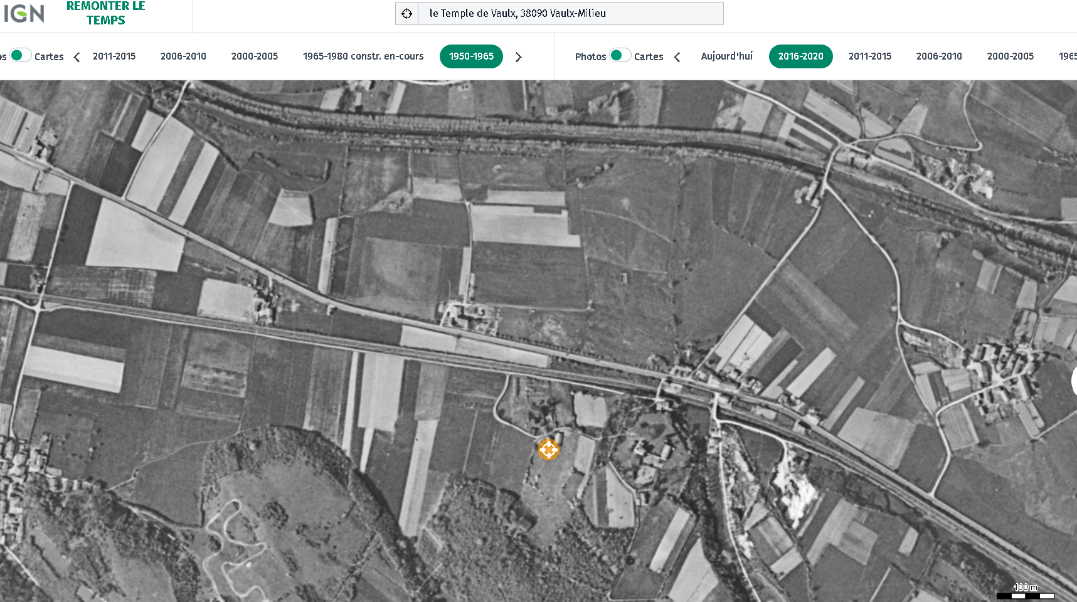This screenshot has width=1077, height=602.
Task: Choose the highlighted 1950-1965 period
Action: 471,56
